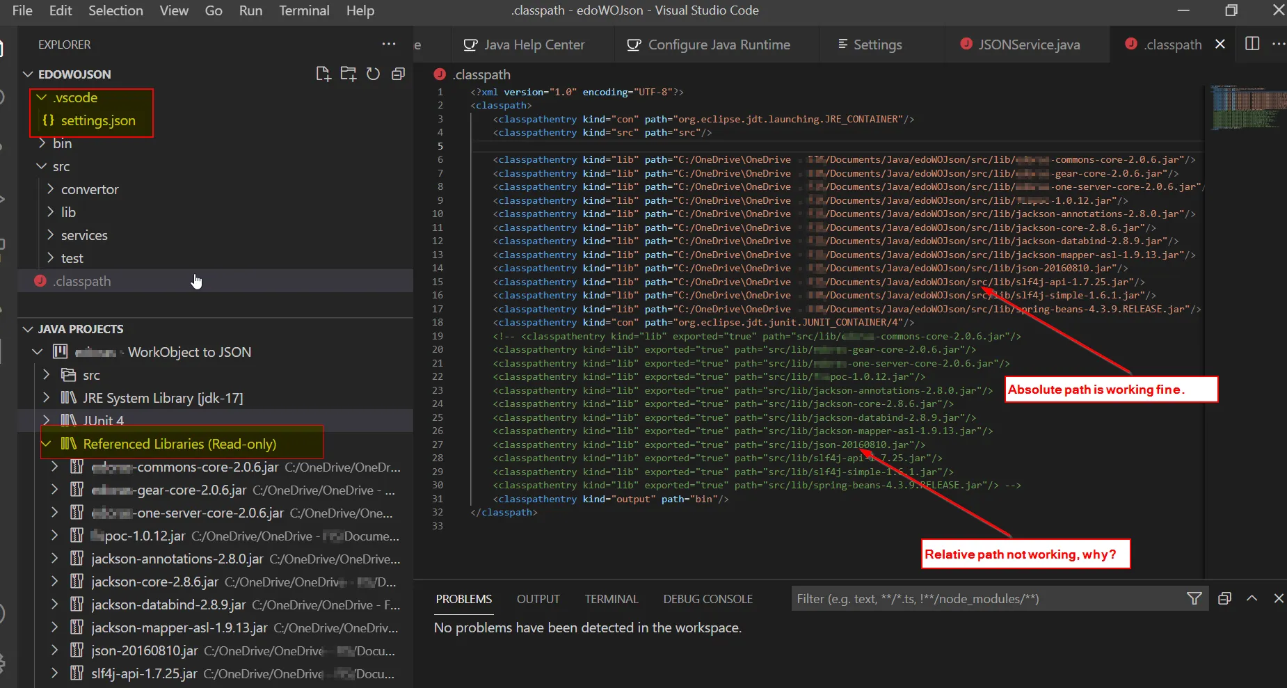Switch to the JSONService.java tab
The width and height of the screenshot is (1287, 688).
pyautogui.click(x=1028, y=45)
